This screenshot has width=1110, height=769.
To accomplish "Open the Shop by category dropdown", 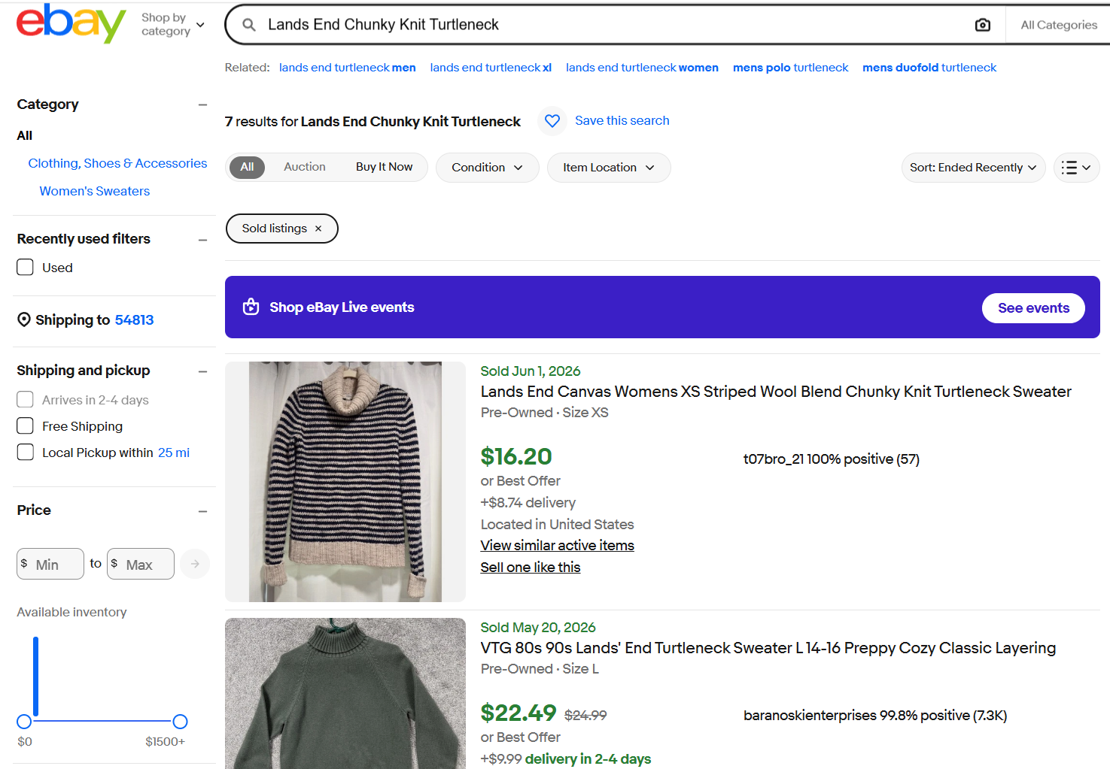I will pyautogui.click(x=173, y=24).
